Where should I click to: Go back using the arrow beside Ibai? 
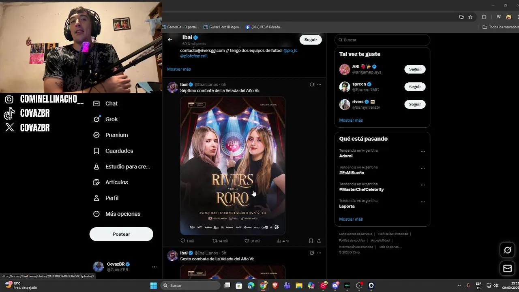coord(170,40)
